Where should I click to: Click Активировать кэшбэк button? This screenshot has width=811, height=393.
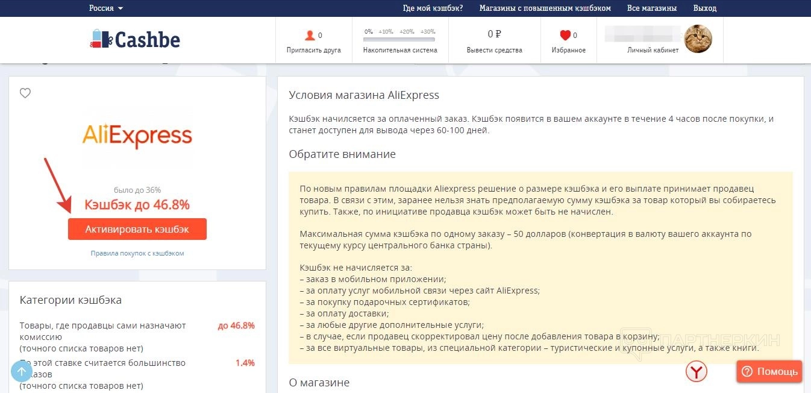click(137, 229)
